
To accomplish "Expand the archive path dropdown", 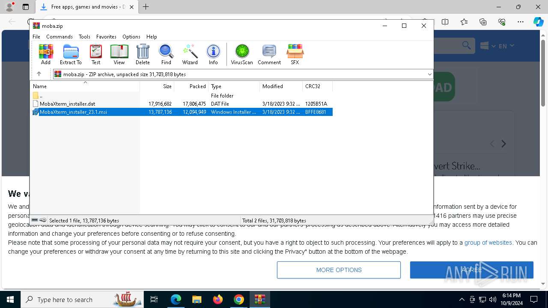I will click(x=429, y=74).
